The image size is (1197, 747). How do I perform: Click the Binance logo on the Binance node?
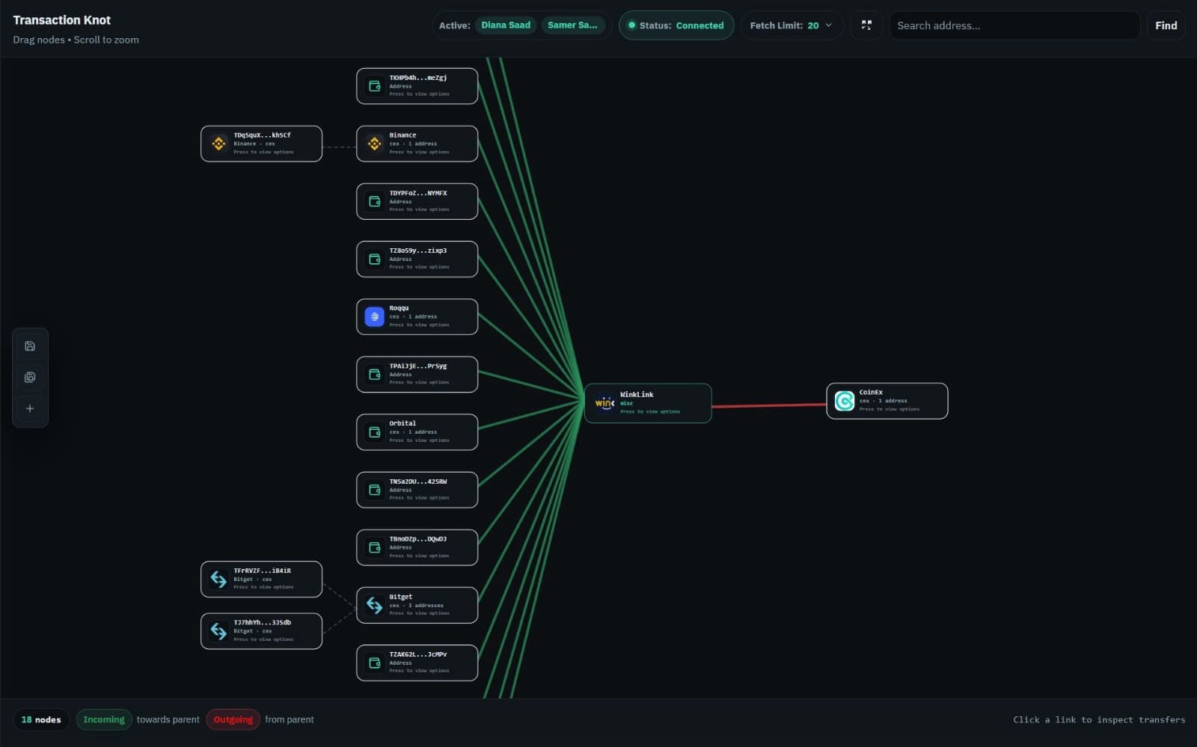click(x=375, y=144)
